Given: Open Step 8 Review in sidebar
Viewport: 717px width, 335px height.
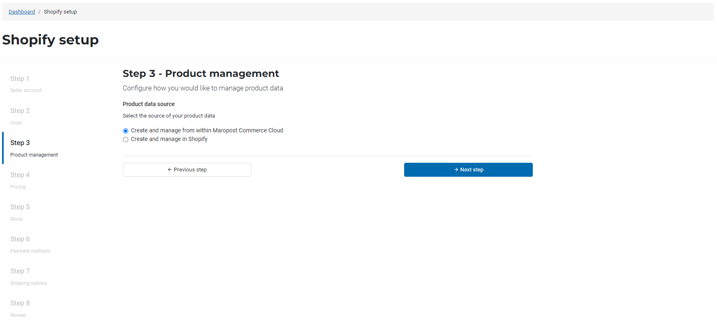Looking at the screenshot, I should tap(20, 308).
